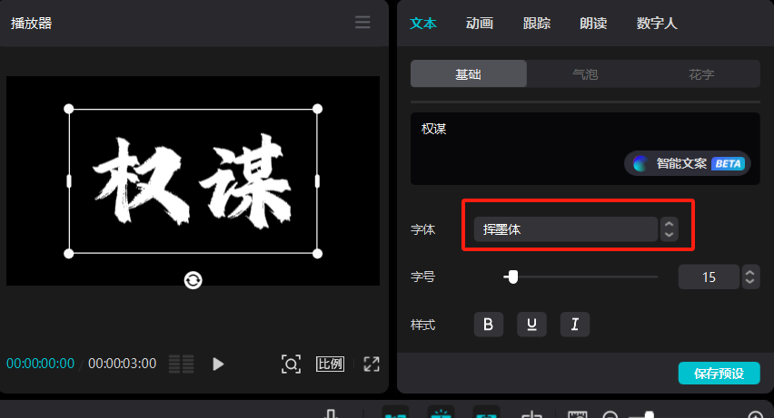This screenshot has height=418, width=774.
Task: Toggle the audio level meter icon
Action: pos(181,365)
